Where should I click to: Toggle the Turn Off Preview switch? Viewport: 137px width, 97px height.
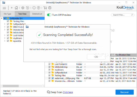click(49, 15)
